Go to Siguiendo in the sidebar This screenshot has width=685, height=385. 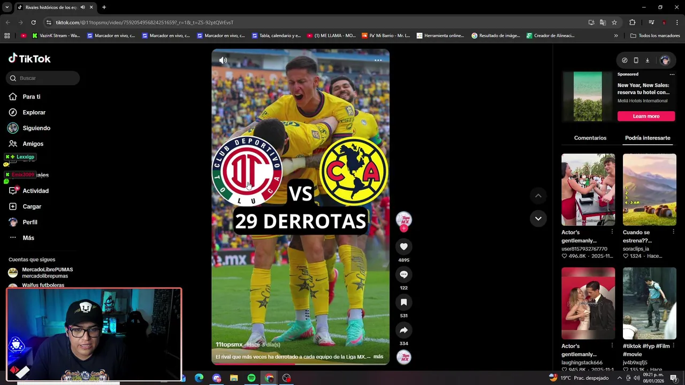tap(29, 128)
